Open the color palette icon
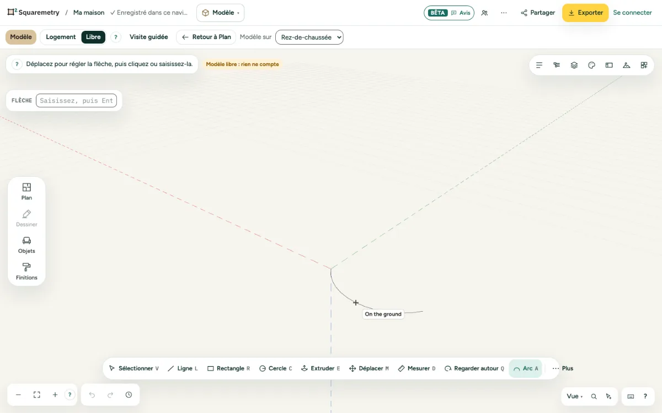This screenshot has width=662, height=413. (x=591, y=65)
